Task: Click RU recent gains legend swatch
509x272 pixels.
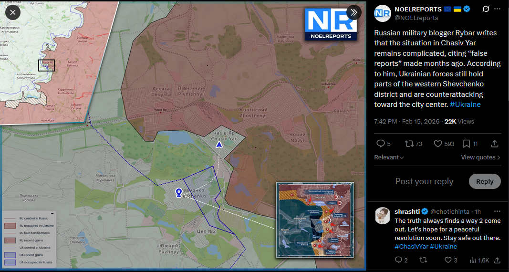Action: point(10,241)
